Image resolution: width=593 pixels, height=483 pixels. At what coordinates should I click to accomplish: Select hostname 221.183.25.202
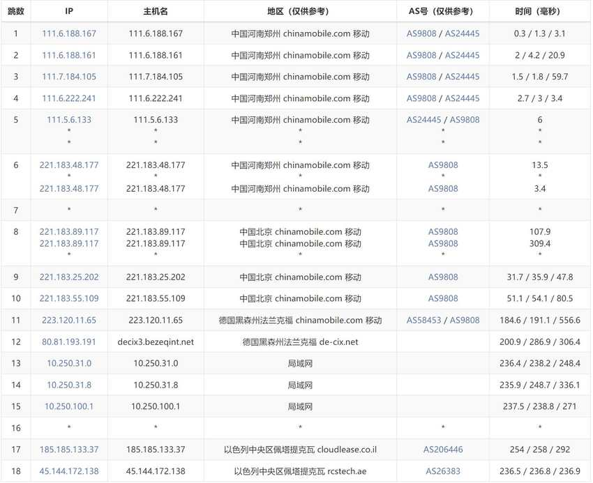click(156, 277)
